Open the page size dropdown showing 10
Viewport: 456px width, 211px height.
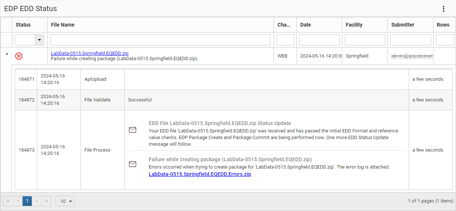pyautogui.click(x=65, y=201)
